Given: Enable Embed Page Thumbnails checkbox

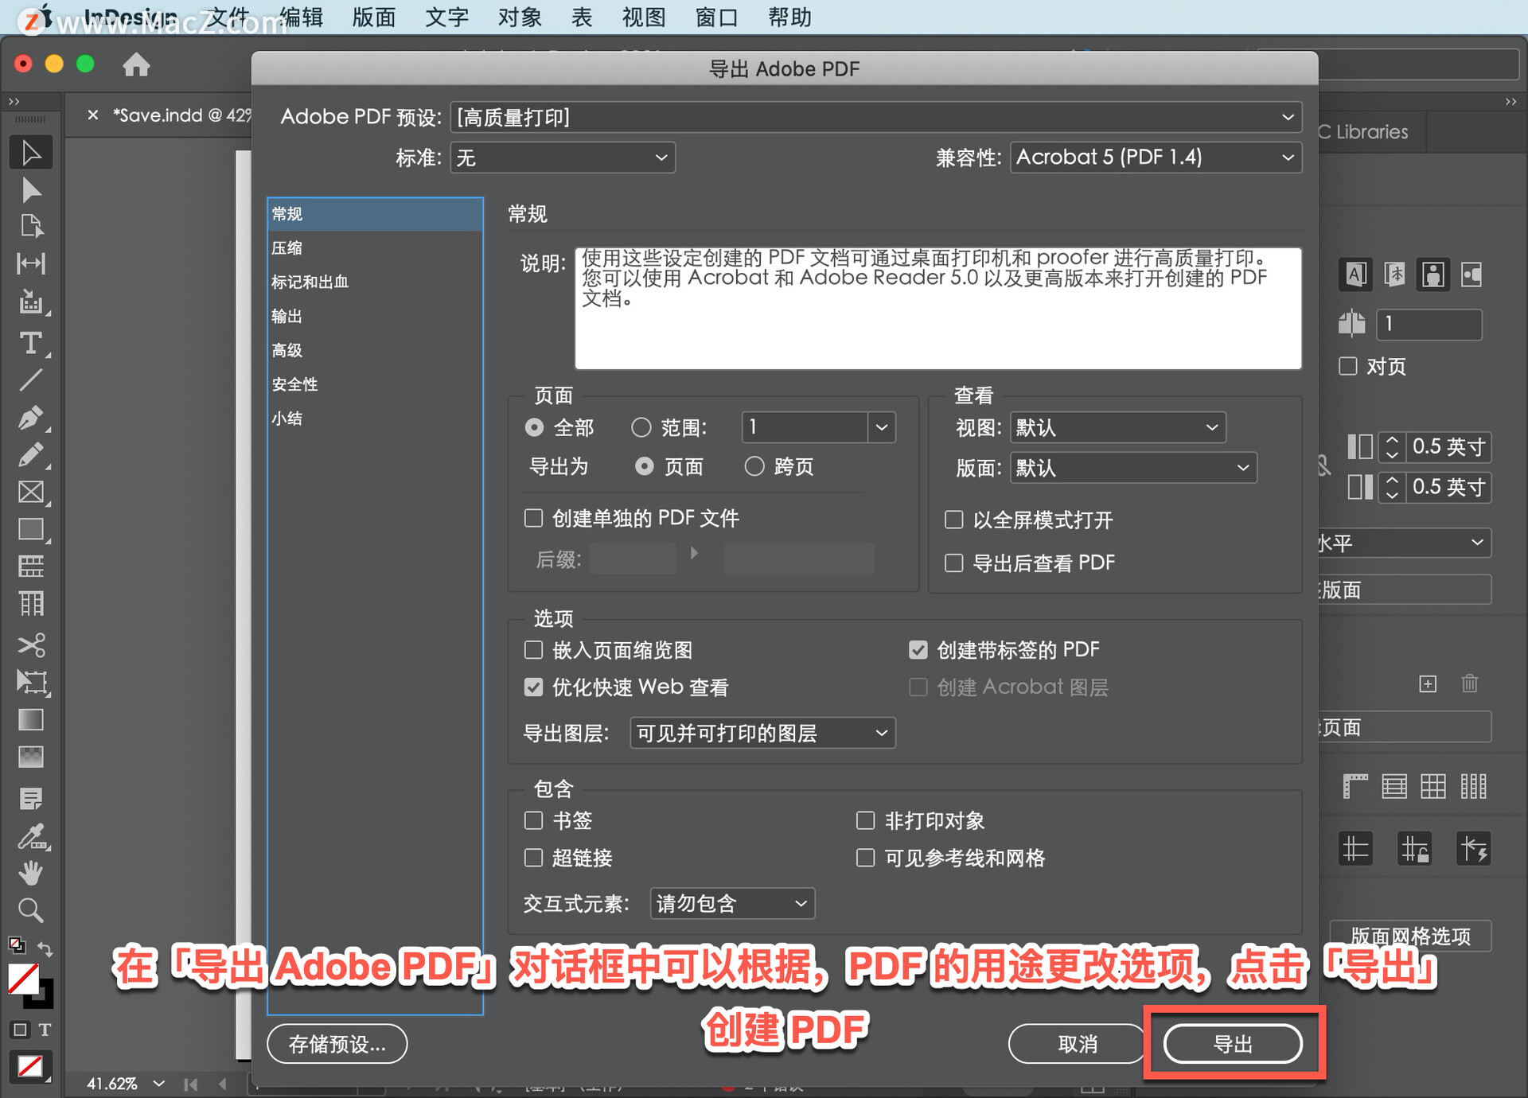Looking at the screenshot, I should 533,650.
